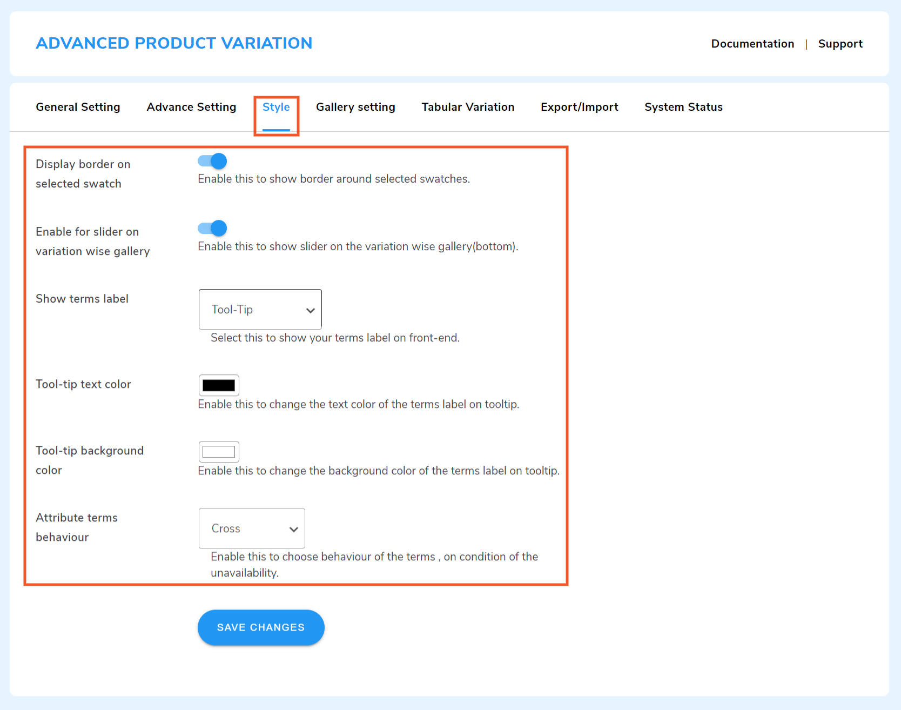Change Tool-Tip selection via its chevron
This screenshot has height=710, width=901.
(310, 310)
